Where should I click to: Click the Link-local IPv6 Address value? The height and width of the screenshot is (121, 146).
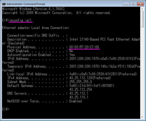103,74
